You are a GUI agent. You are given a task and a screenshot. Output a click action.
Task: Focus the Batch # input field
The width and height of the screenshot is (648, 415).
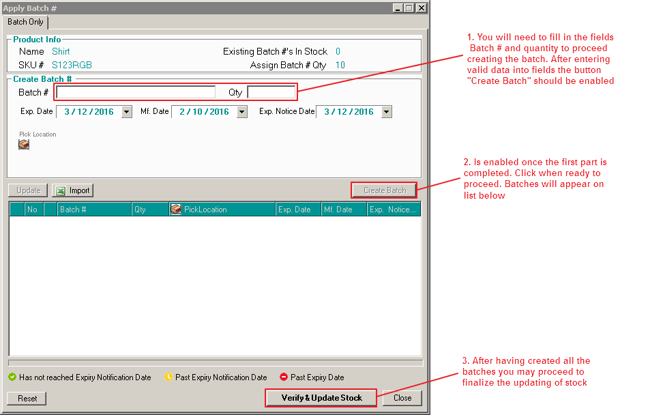click(135, 92)
